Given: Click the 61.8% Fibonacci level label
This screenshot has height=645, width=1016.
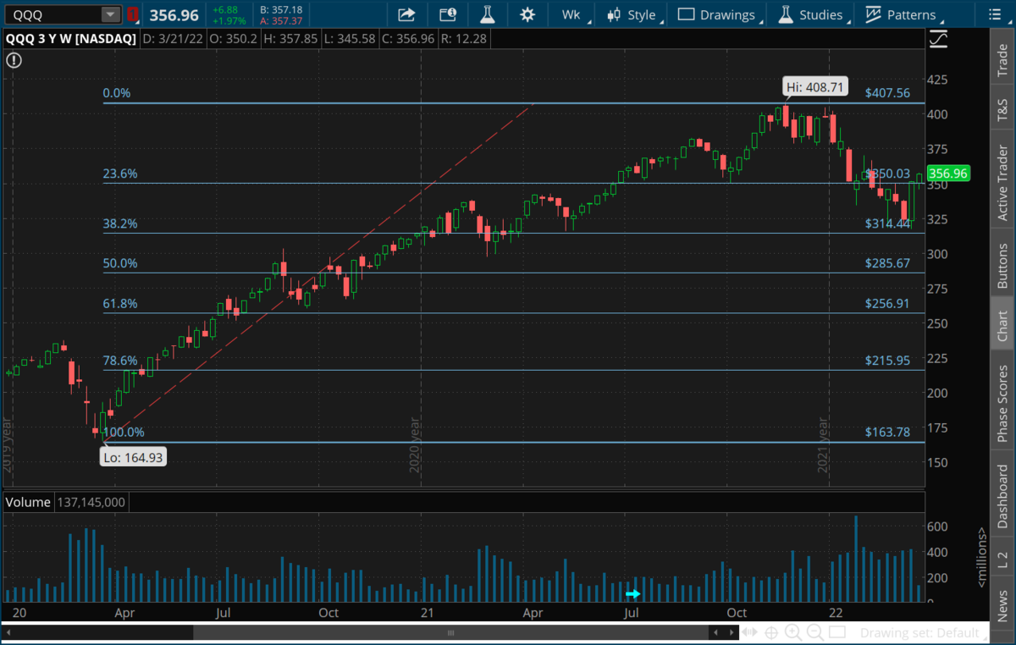Looking at the screenshot, I should [120, 304].
